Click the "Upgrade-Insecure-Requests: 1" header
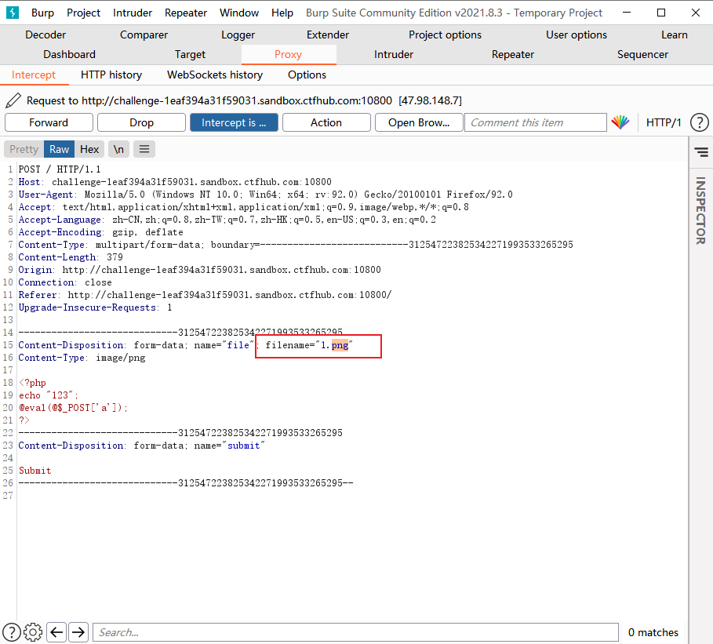Screen dimensions: 713x644 [x=95, y=307]
